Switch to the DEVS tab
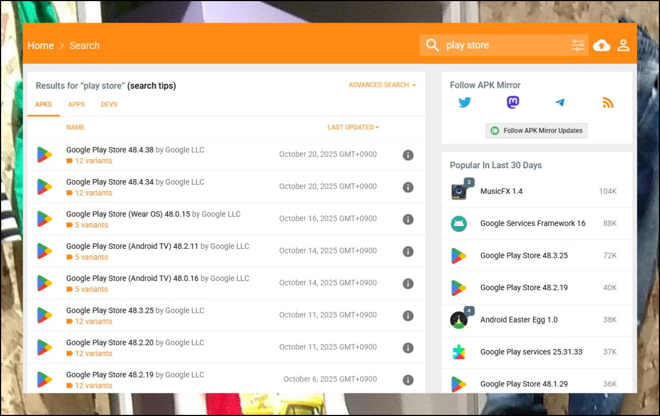 109,104
